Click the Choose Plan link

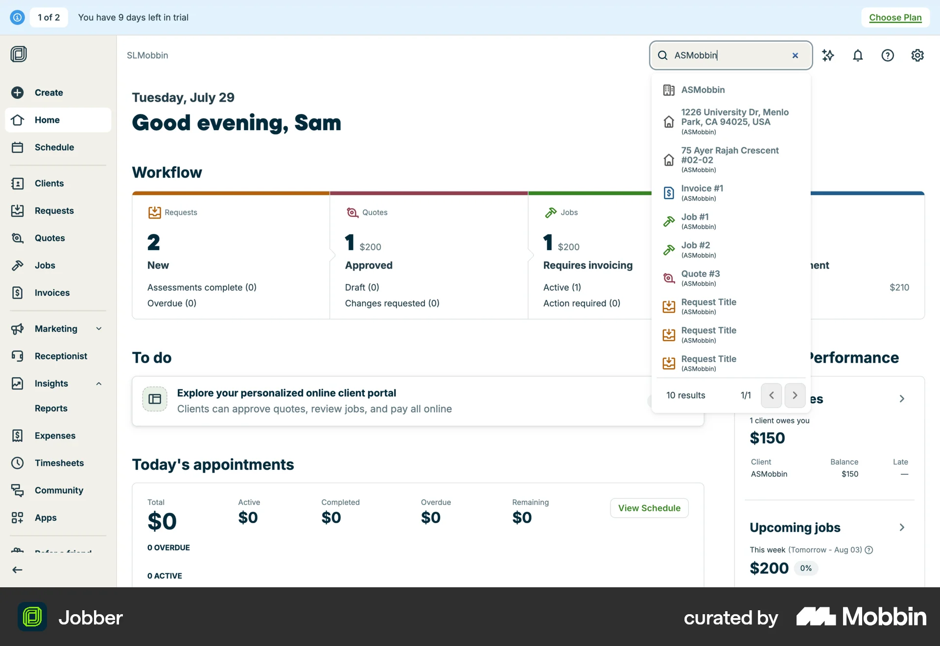pos(895,17)
